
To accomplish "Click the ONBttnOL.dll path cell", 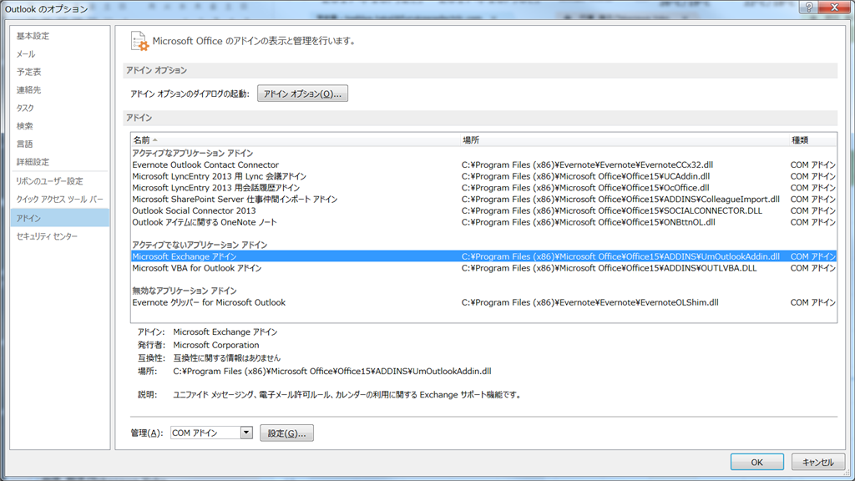I will (x=589, y=222).
